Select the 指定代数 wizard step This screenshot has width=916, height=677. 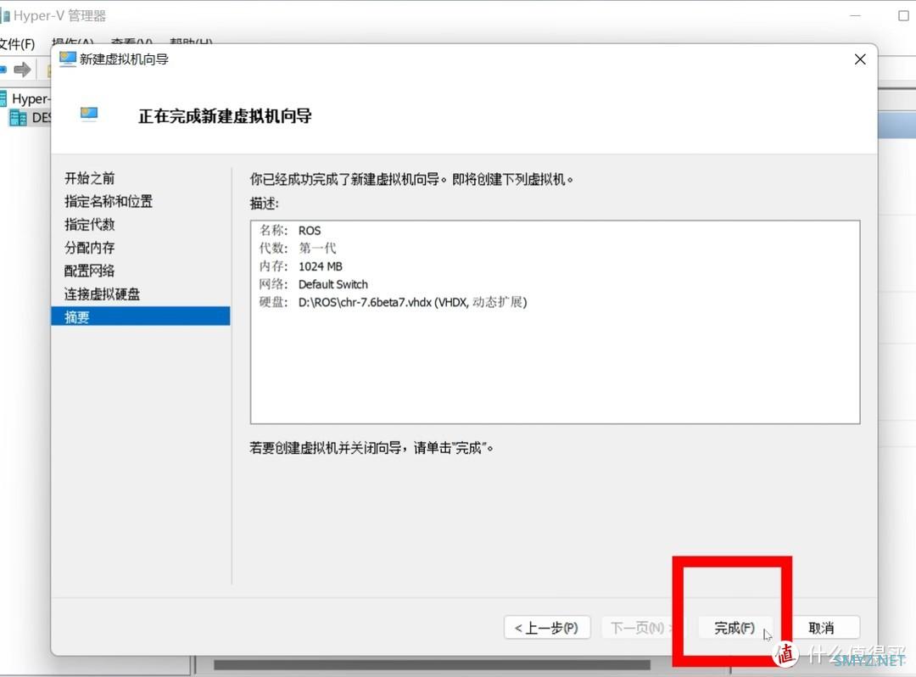89,224
